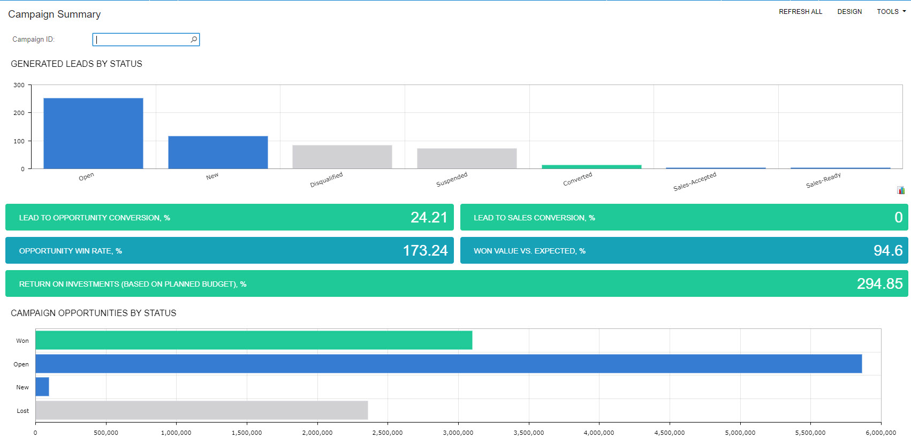Open DESIGN mode
This screenshot has height=445, width=911.
tap(849, 12)
